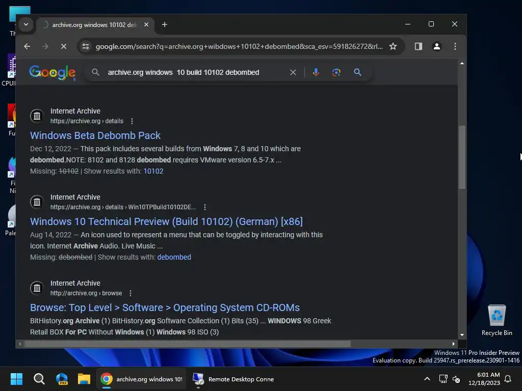Open clock and calendar 6:01 AM
The height and width of the screenshot is (391, 522).
pyautogui.click(x=484, y=379)
